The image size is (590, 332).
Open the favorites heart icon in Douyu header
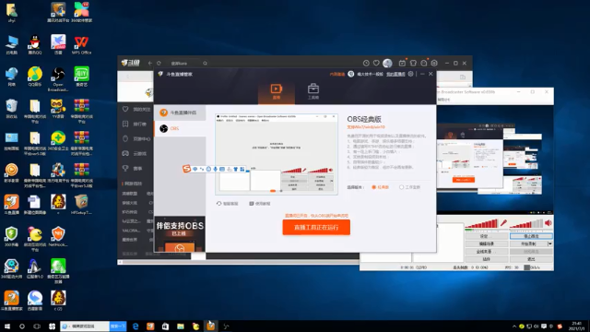[376, 64]
